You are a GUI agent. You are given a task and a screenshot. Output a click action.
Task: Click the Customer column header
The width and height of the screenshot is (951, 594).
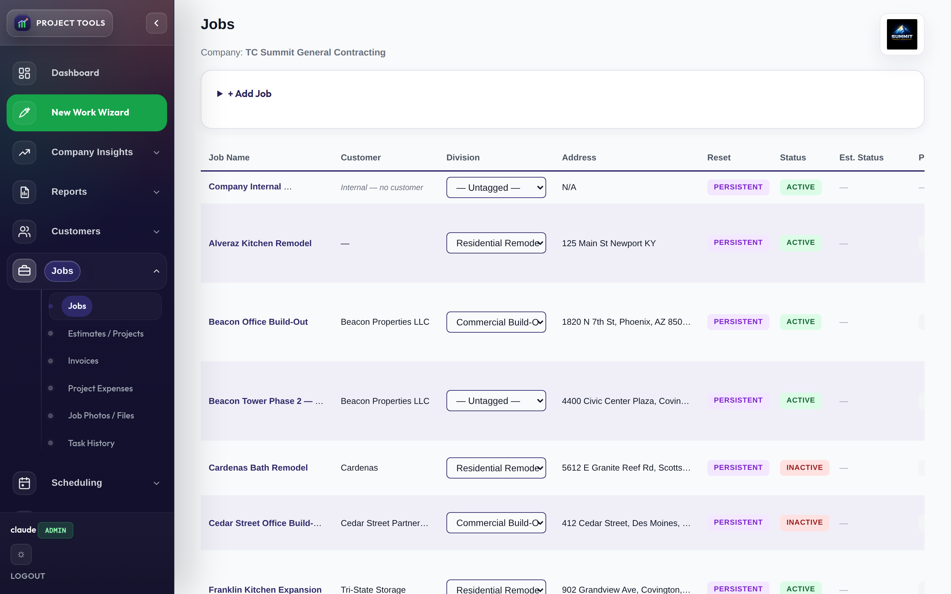click(360, 157)
